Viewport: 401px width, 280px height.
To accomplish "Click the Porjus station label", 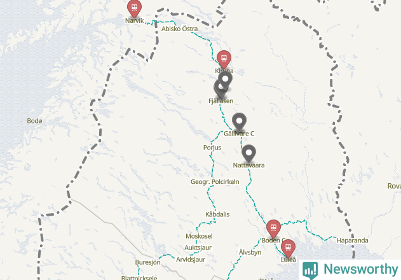I will [x=212, y=148].
